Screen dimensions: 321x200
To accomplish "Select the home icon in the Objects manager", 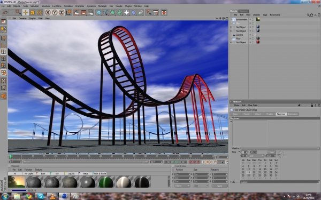I will tap(311, 15).
